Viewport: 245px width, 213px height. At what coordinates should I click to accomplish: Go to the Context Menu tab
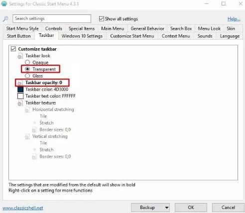pos(176,36)
